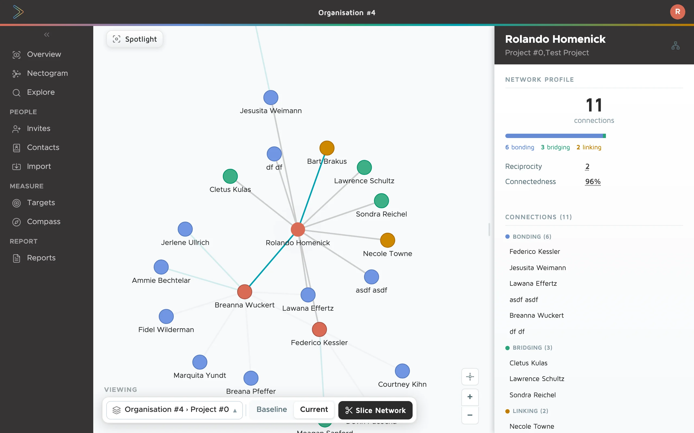Collapse the Organisation #4 Project #0 breadcrumb selector
The height and width of the screenshot is (433, 694).
[235, 410]
